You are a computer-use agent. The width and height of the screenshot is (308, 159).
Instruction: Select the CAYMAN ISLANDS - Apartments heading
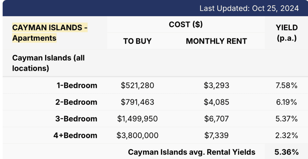click(50, 33)
